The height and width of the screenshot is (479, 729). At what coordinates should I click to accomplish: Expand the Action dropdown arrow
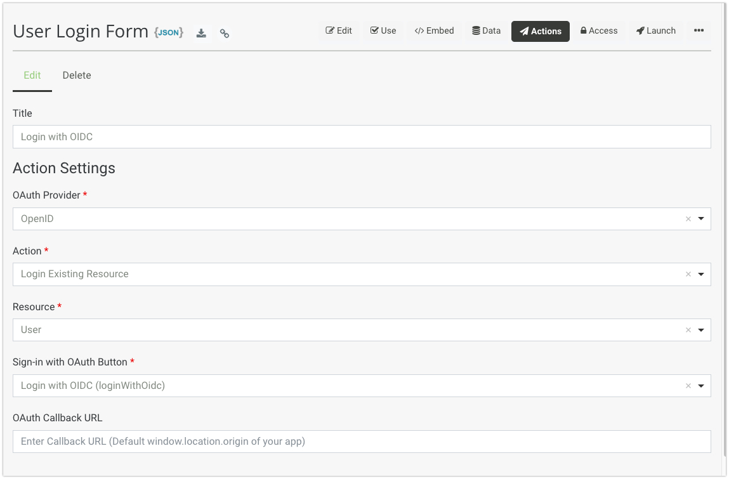click(x=701, y=275)
